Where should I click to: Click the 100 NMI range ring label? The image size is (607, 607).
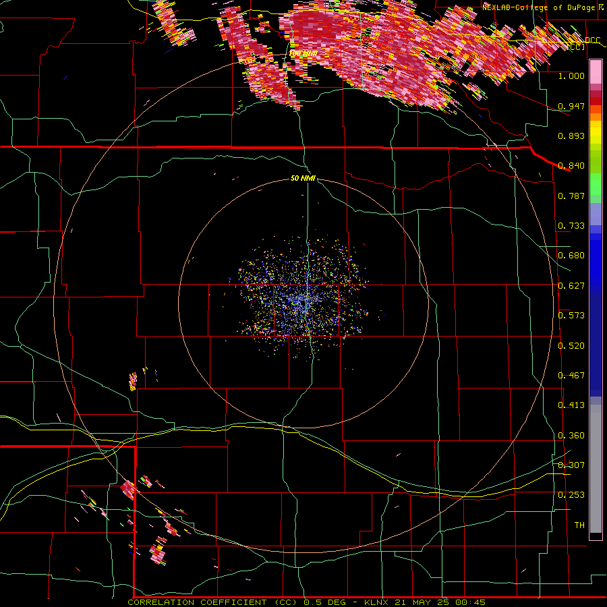[x=303, y=53]
